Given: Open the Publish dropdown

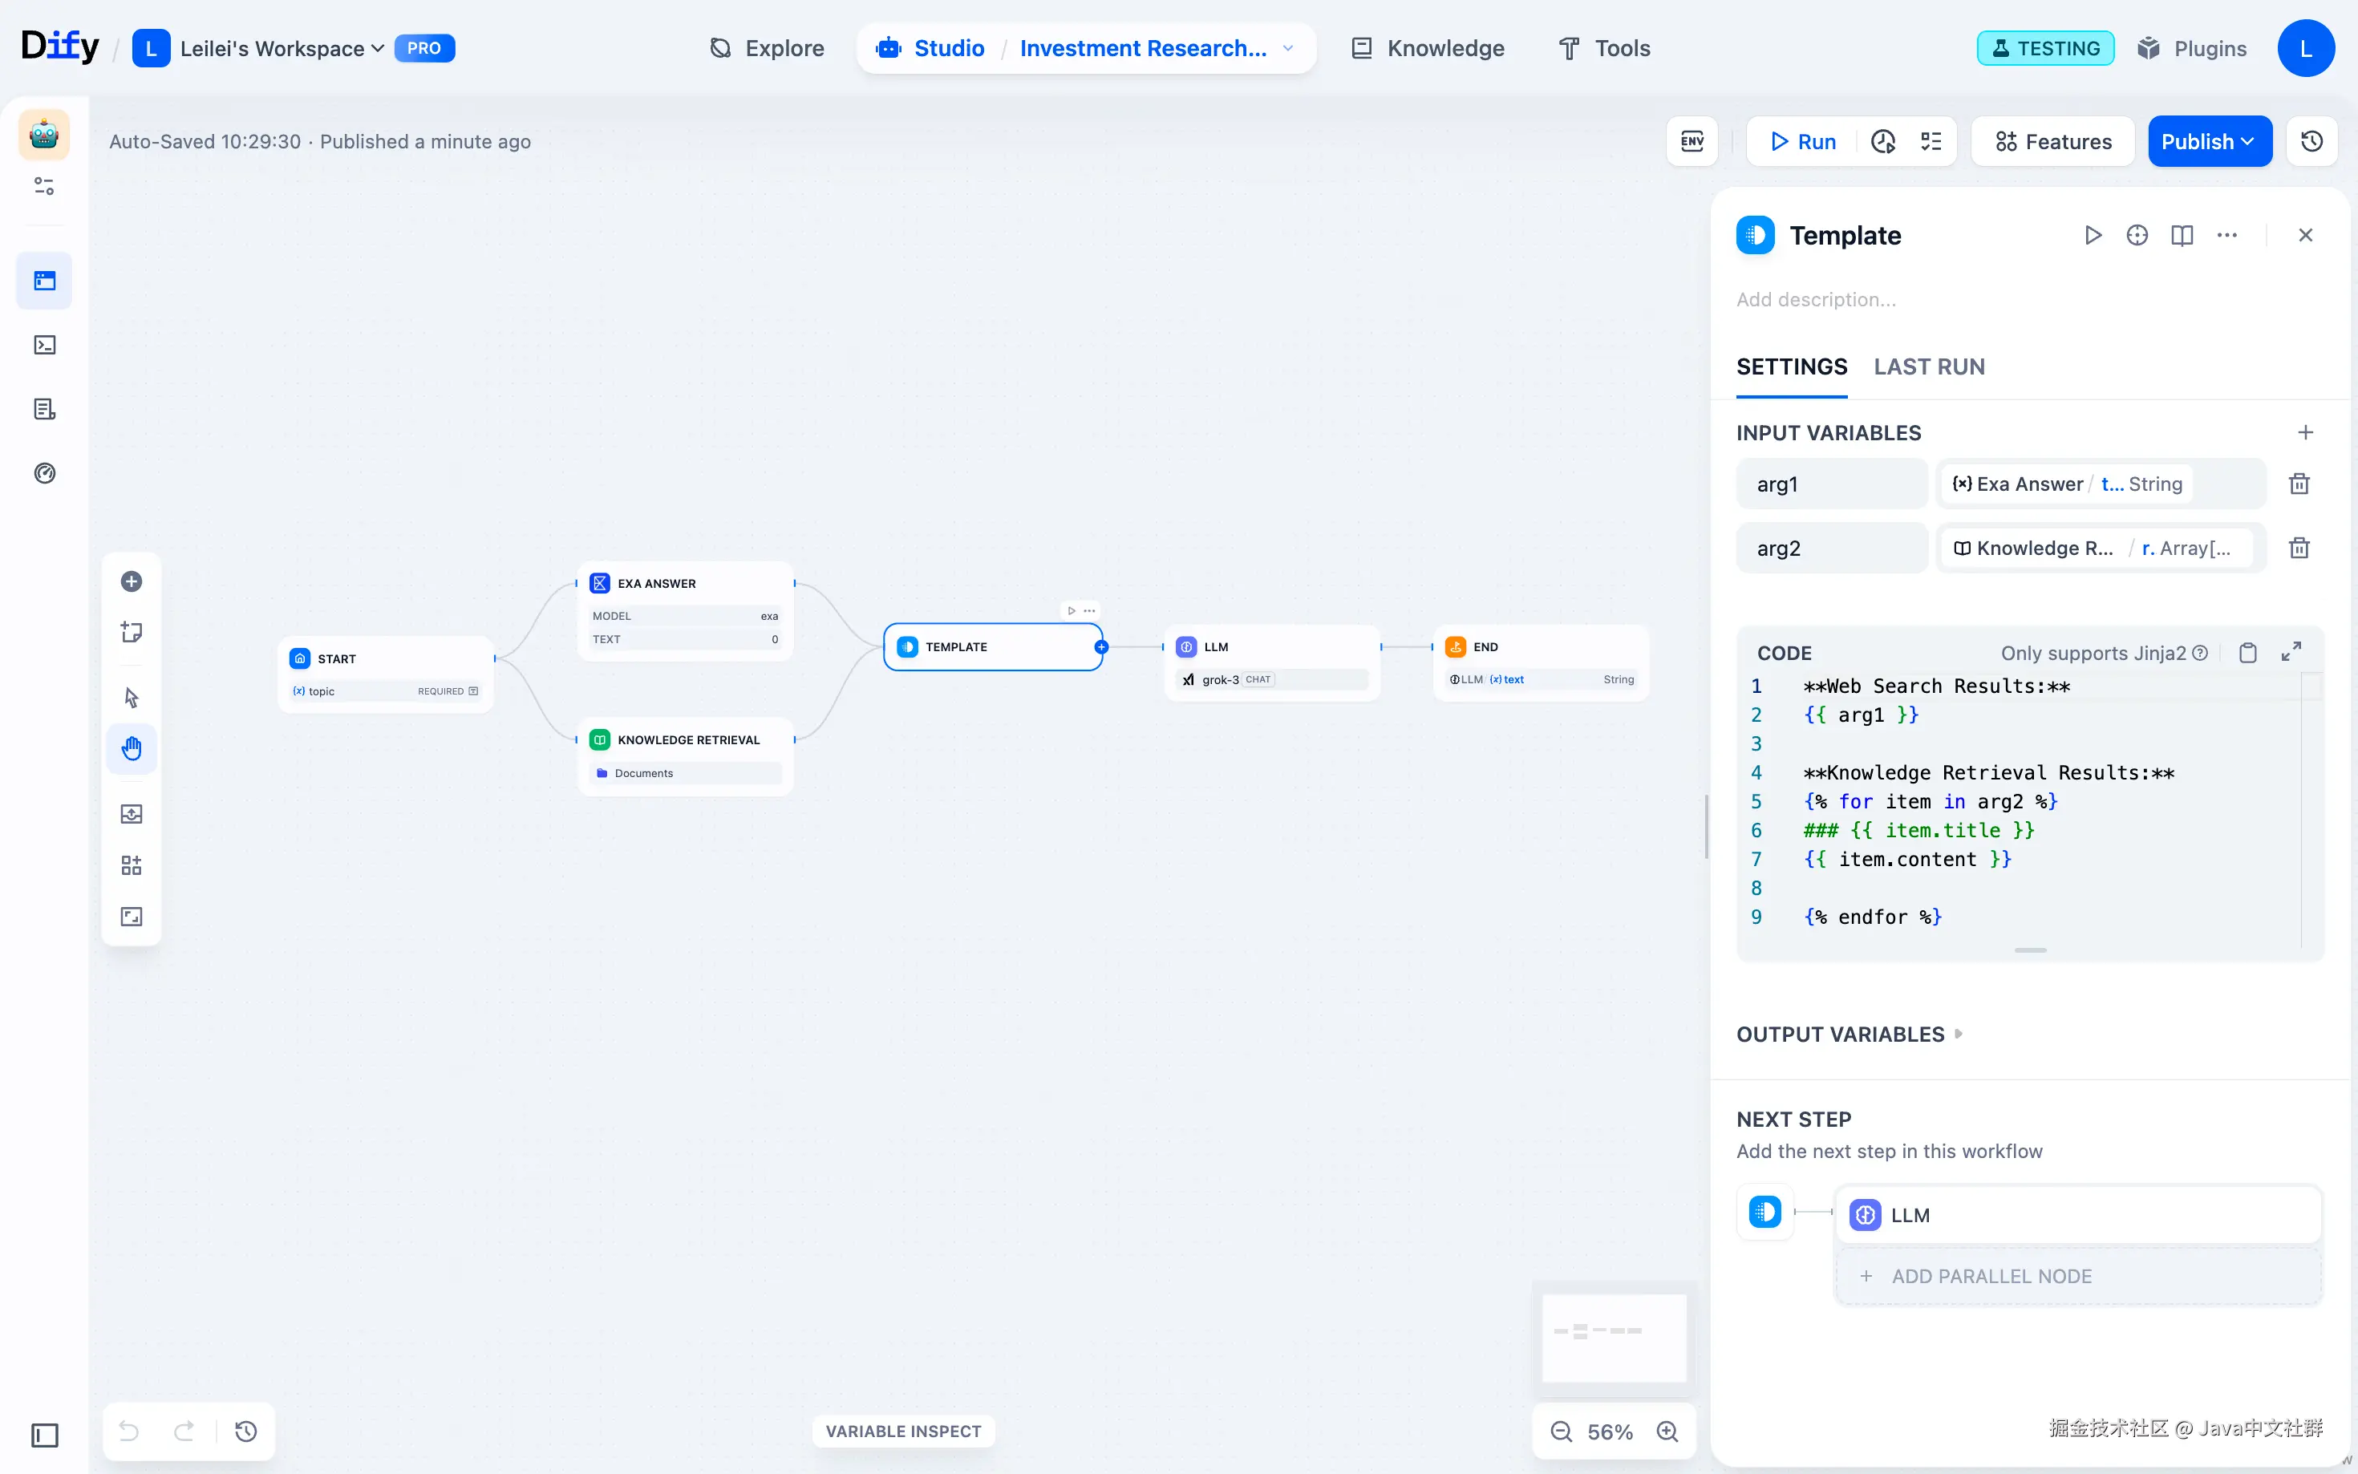Looking at the screenshot, I should [2209, 141].
